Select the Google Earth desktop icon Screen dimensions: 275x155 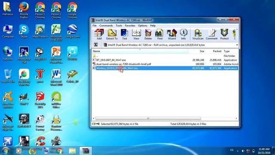(72, 31)
